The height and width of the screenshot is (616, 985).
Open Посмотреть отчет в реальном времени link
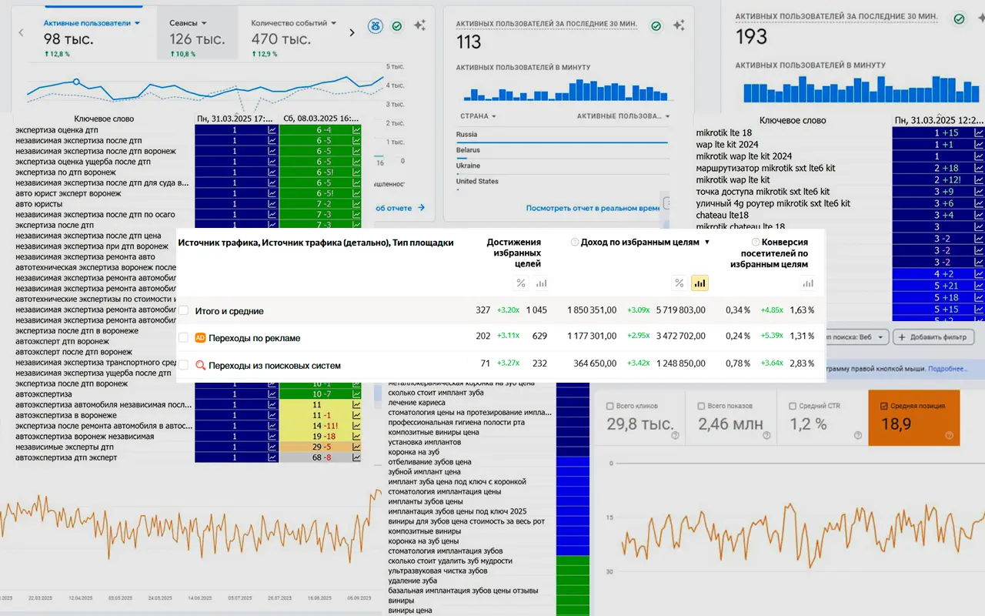coord(593,208)
